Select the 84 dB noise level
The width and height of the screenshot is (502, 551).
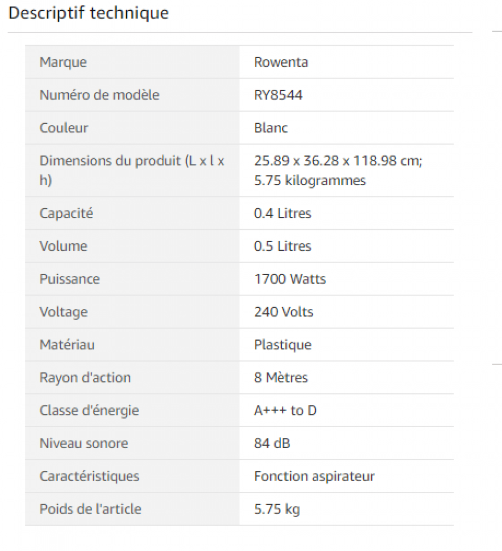[271, 443]
